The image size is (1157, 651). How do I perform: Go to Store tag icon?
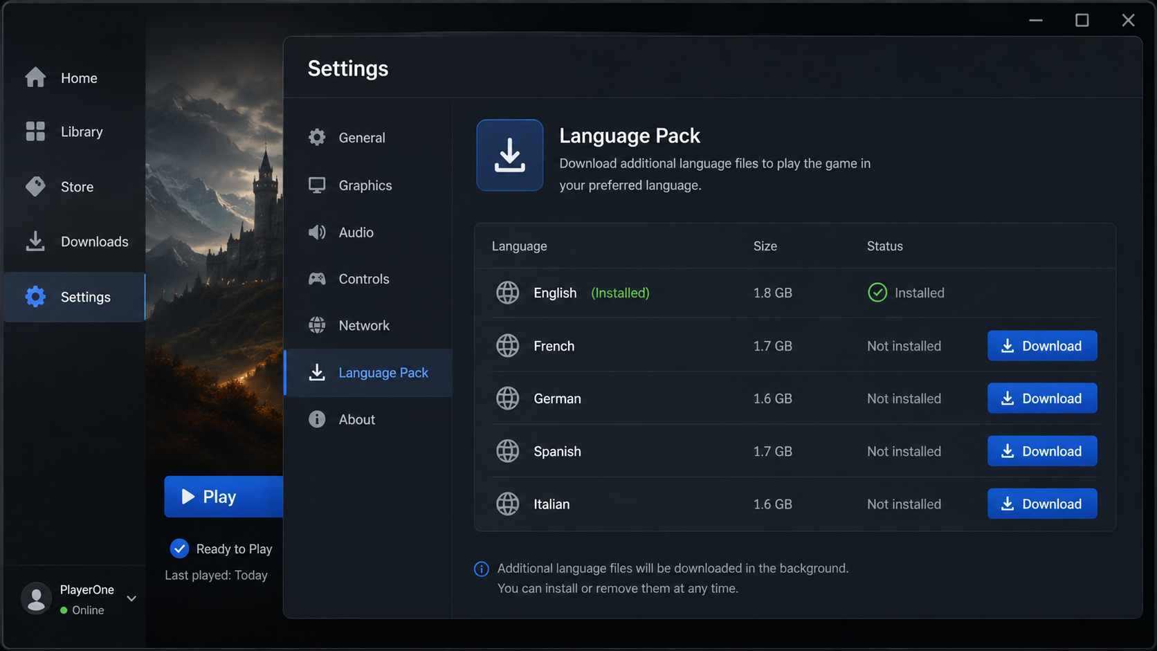tap(35, 186)
